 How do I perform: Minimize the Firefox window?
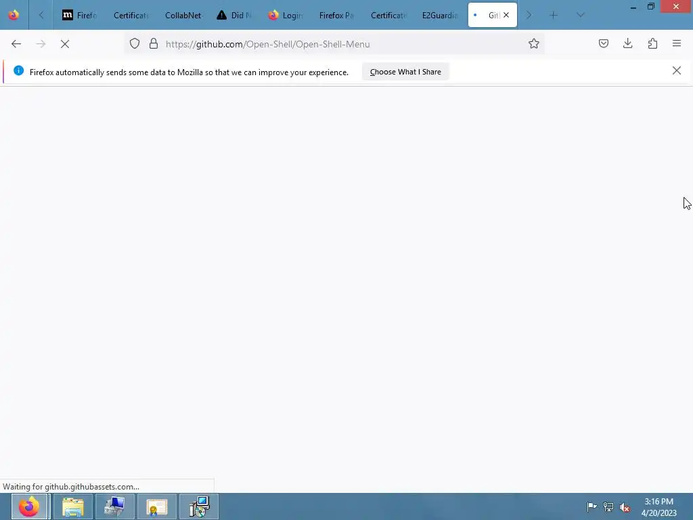click(633, 7)
